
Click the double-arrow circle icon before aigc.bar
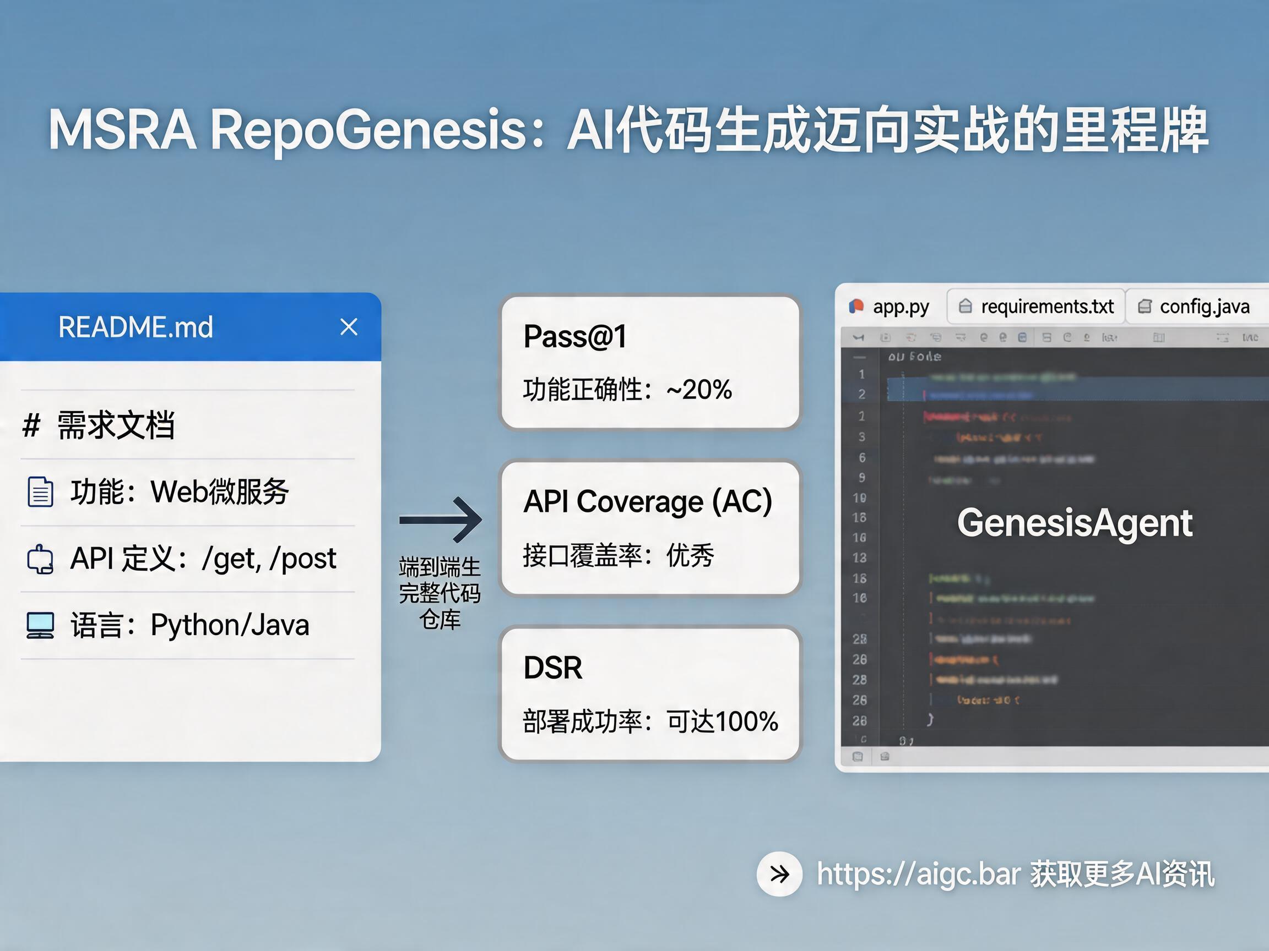pyautogui.click(x=779, y=874)
